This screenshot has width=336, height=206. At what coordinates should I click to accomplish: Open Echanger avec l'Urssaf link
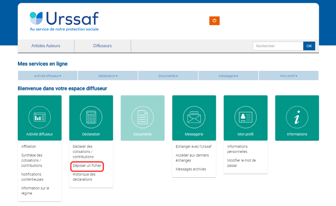click(194, 147)
